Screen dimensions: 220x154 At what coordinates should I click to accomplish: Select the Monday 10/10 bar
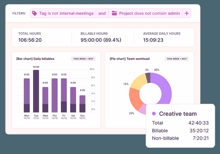coord(27,95)
